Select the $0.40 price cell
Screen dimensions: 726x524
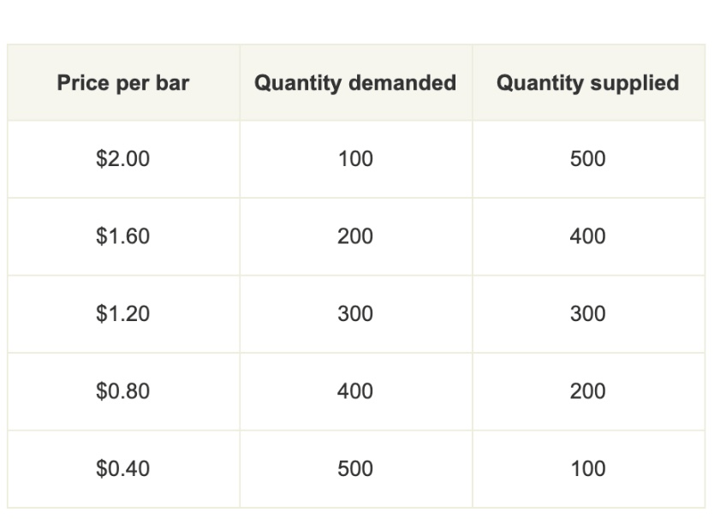123,469
